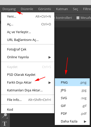
Task: Export as PDF format
Action: [x=72, y=114]
